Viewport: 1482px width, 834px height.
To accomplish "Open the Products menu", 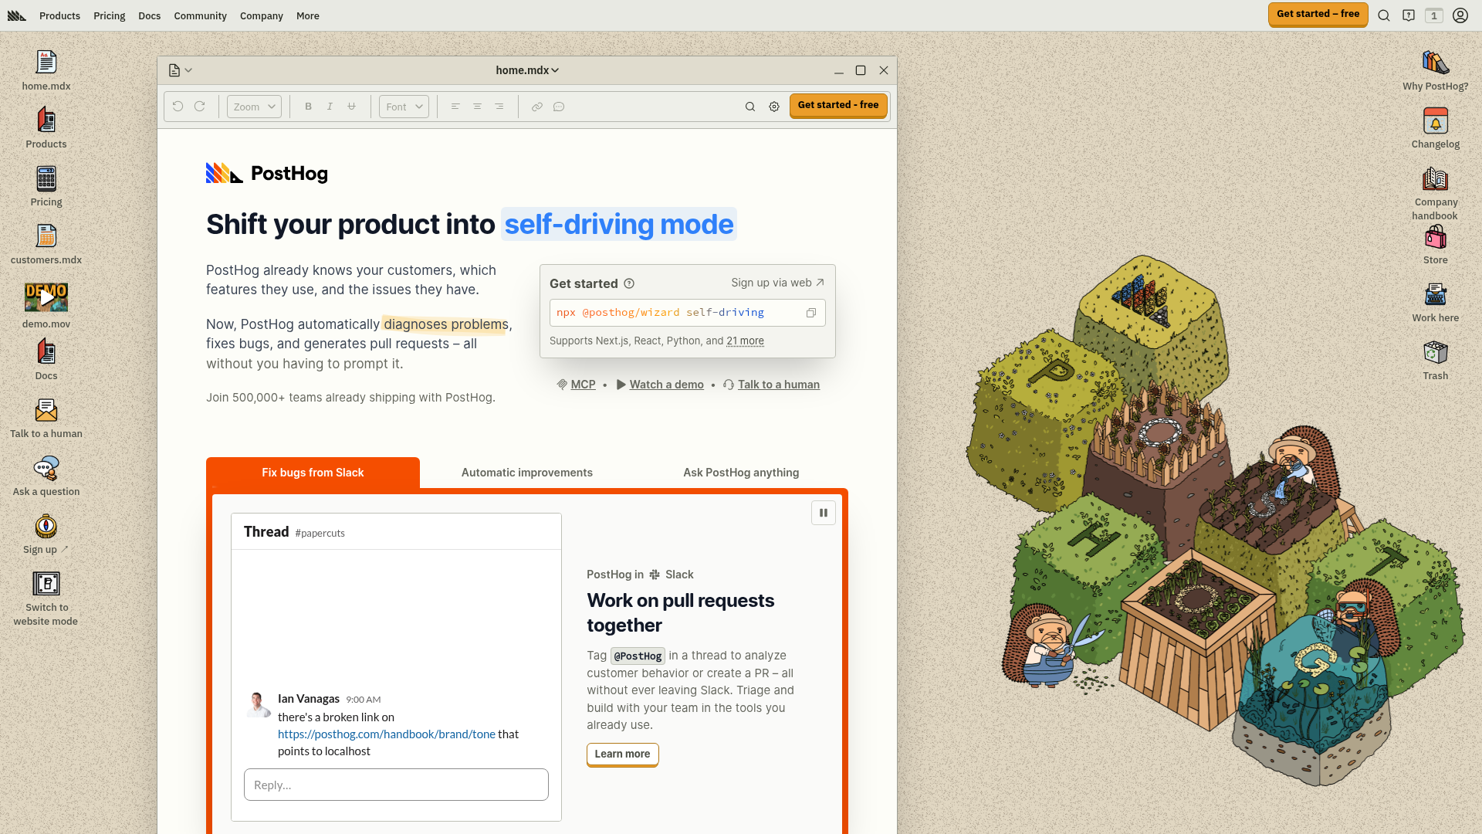I will click(59, 15).
